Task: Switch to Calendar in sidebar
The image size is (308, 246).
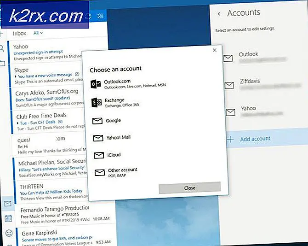Action: 8,218
